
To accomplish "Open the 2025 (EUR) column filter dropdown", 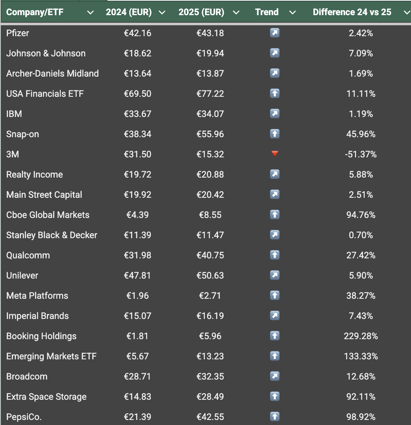I will [236, 13].
